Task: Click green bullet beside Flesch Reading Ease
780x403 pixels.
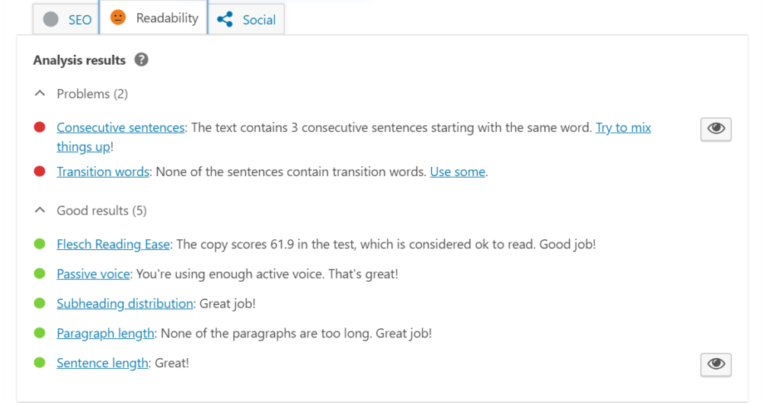Action: (x=40, y=244)
